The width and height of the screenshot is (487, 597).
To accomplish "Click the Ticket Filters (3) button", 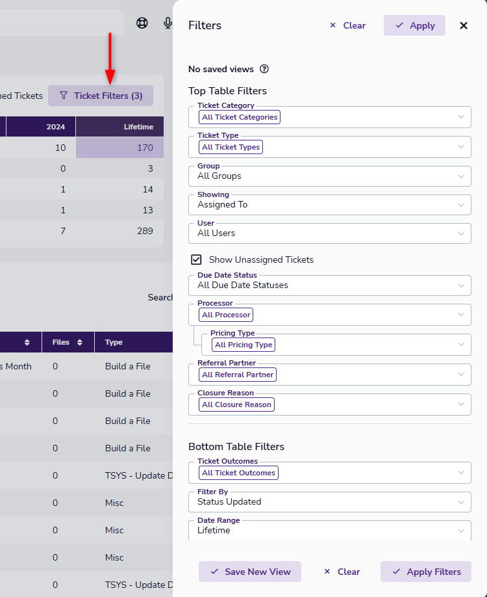I will [101, 96].
